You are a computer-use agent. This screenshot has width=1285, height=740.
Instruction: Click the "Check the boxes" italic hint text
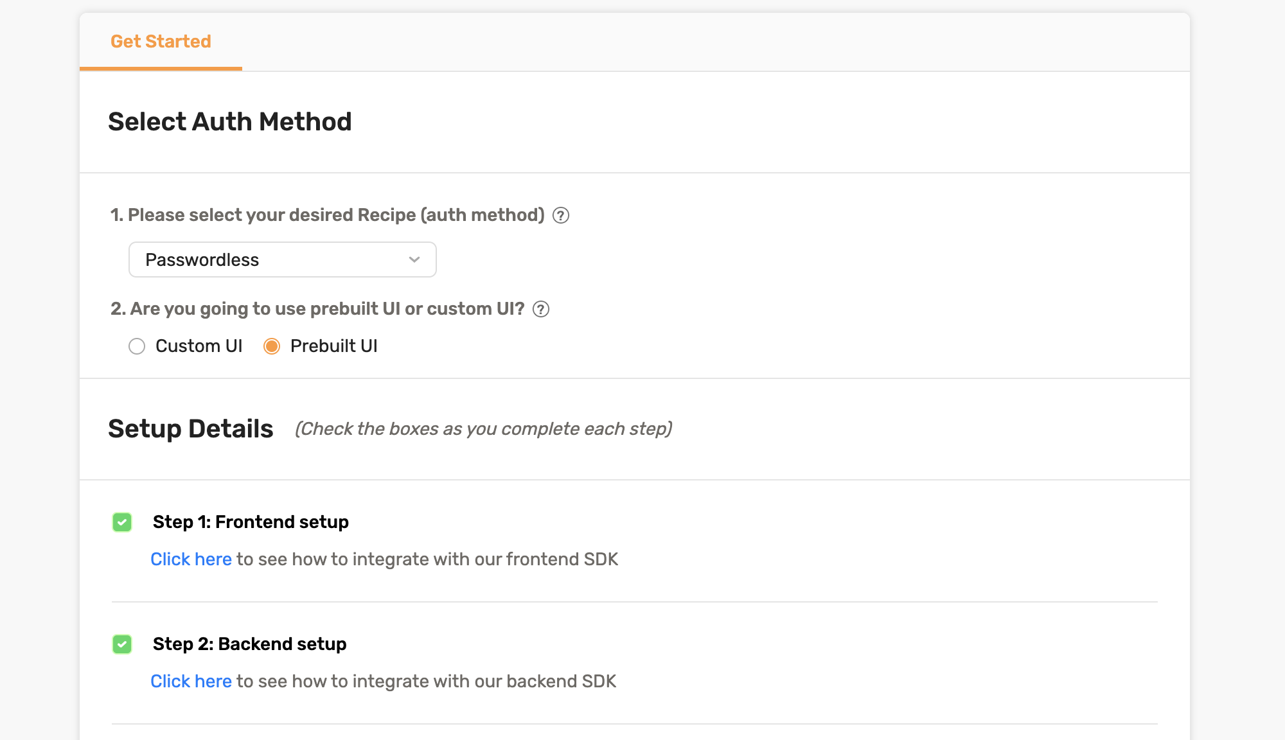coord(483,429)
